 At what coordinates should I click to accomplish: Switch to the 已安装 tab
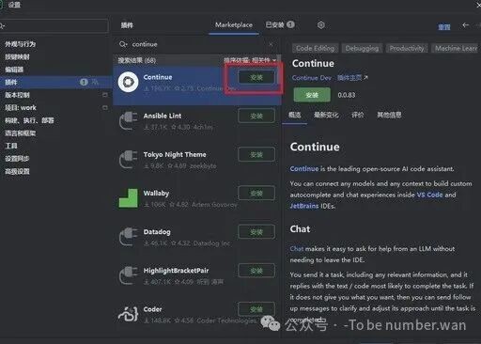pyautogui.click(x=280, y=24)
